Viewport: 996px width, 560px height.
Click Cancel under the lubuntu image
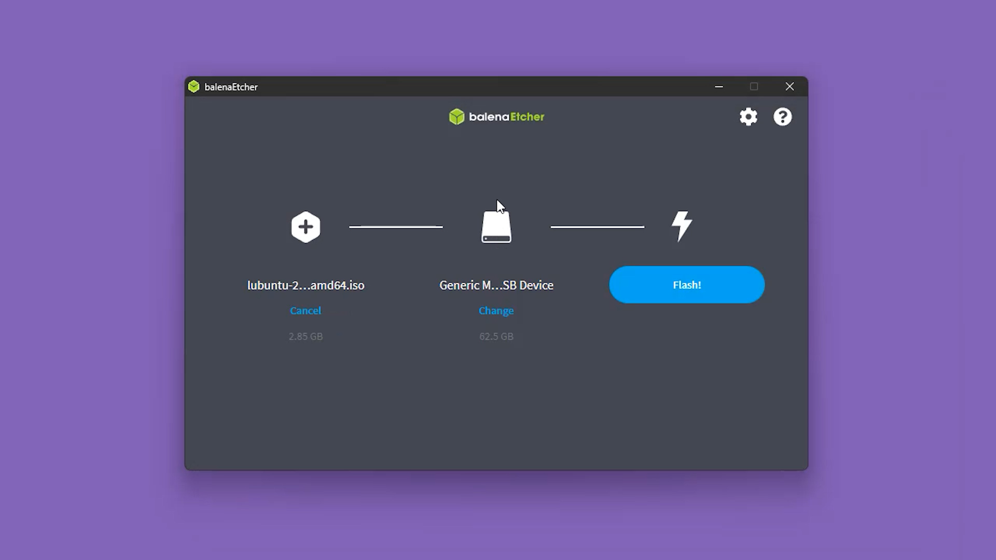pos(306,311)
